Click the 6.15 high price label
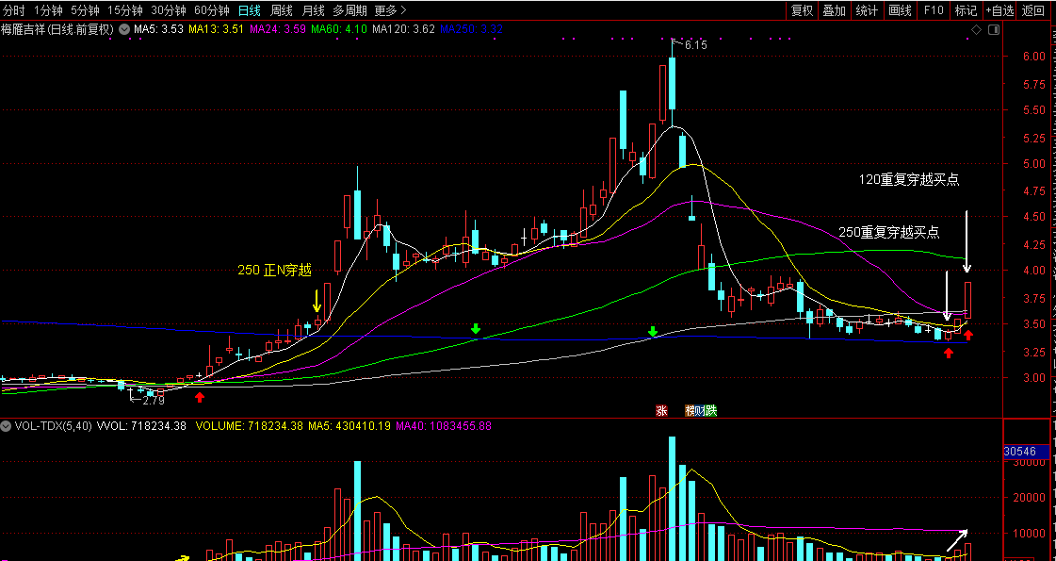Image resolution: width=1056 pixels, height=561 pixels. tap(695, 44)
